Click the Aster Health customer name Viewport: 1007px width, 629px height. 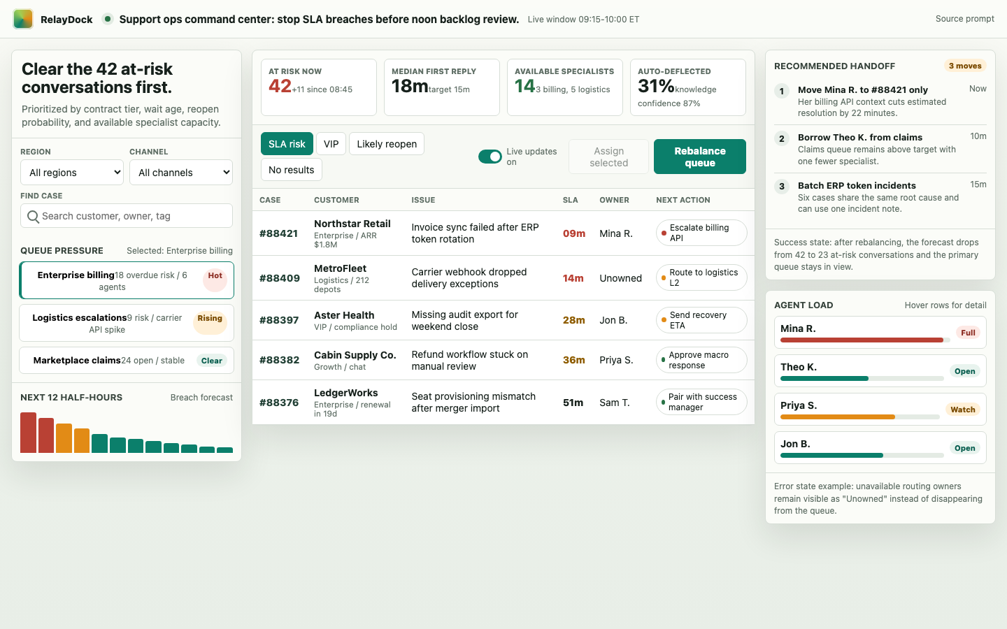(344, 315)
